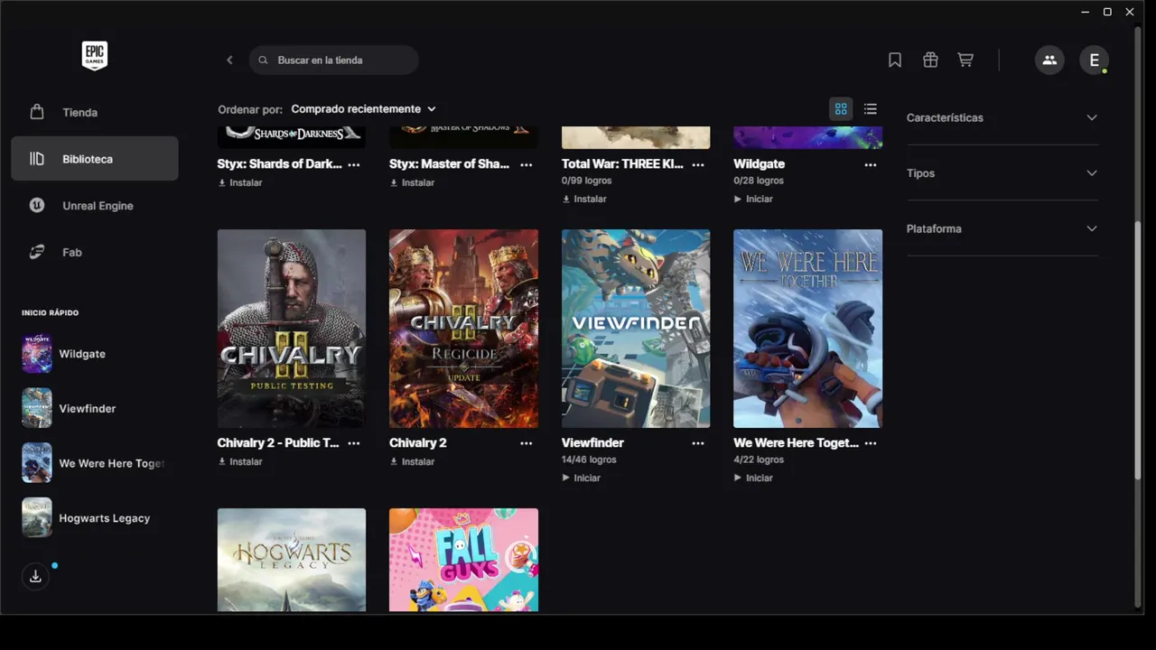The image size is (1156, 650).
Task: Open Wildgate from quick launch
Action: (x=95, y=354)
